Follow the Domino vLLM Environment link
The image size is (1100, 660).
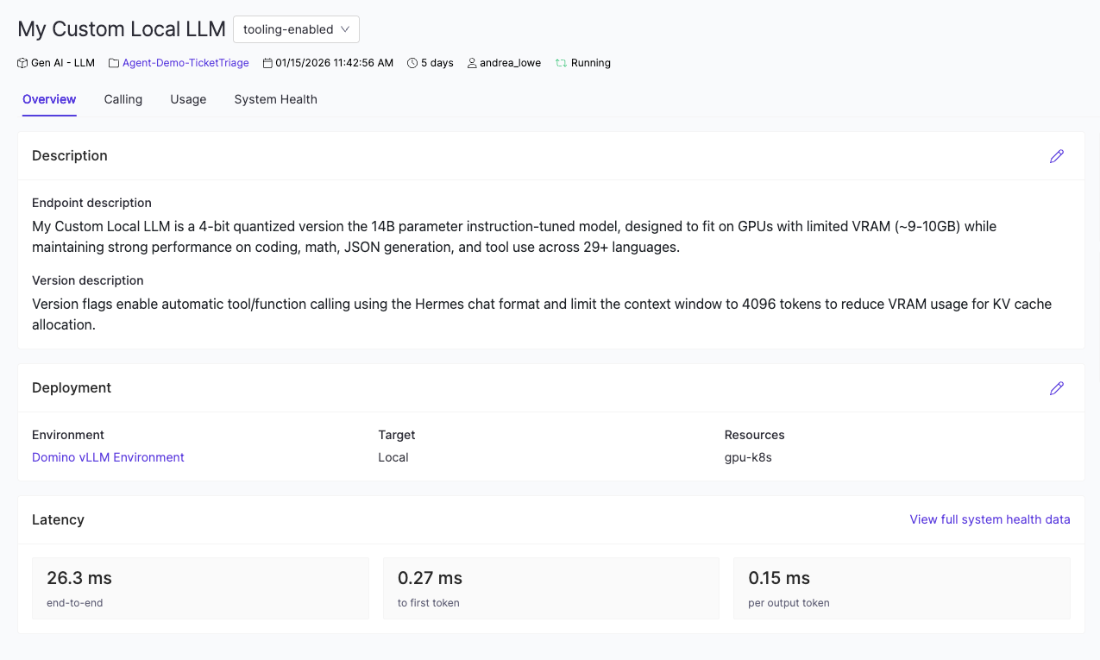(108, 457)
